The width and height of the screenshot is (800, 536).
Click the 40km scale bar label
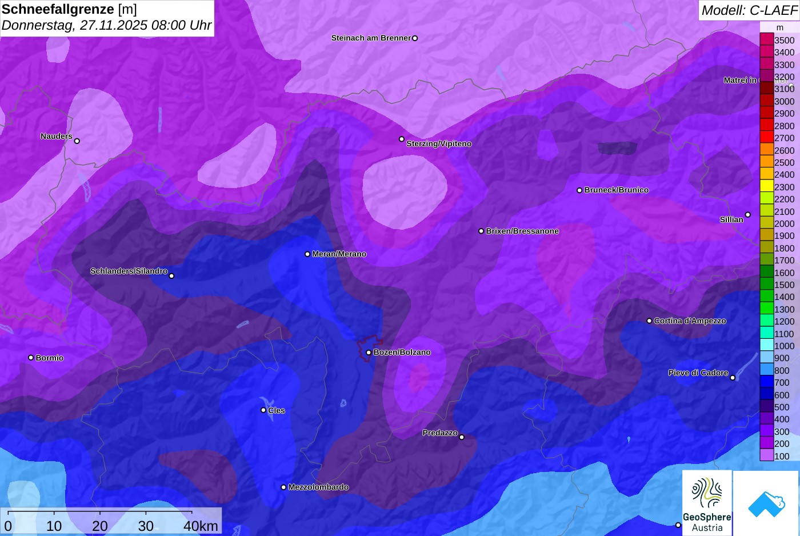[x=201, y=526]
